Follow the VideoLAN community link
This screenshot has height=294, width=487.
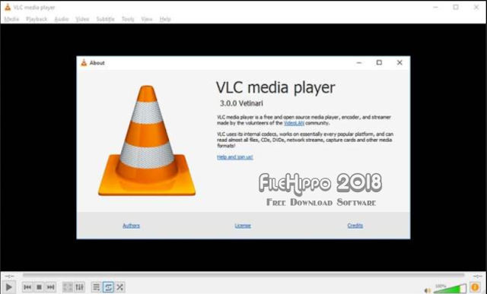tap(294, 123)
